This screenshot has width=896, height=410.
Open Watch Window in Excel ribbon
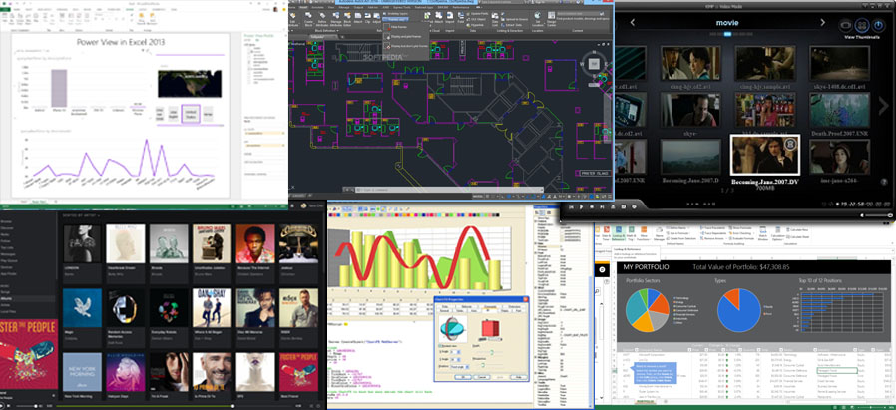pos(762,233)
